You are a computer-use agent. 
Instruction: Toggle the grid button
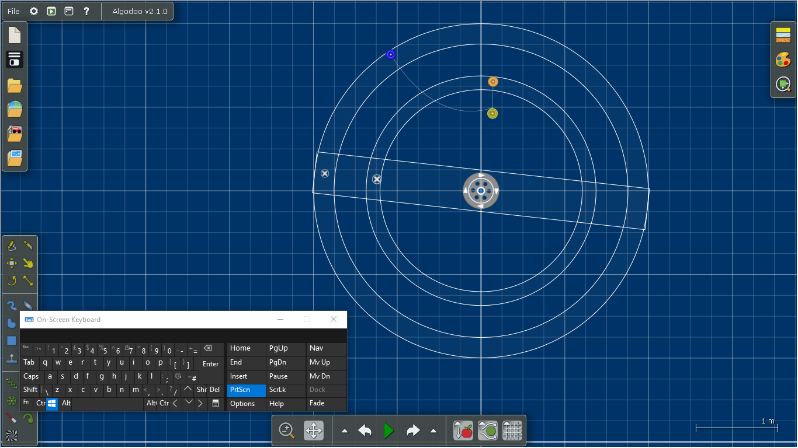coord(512,431)
